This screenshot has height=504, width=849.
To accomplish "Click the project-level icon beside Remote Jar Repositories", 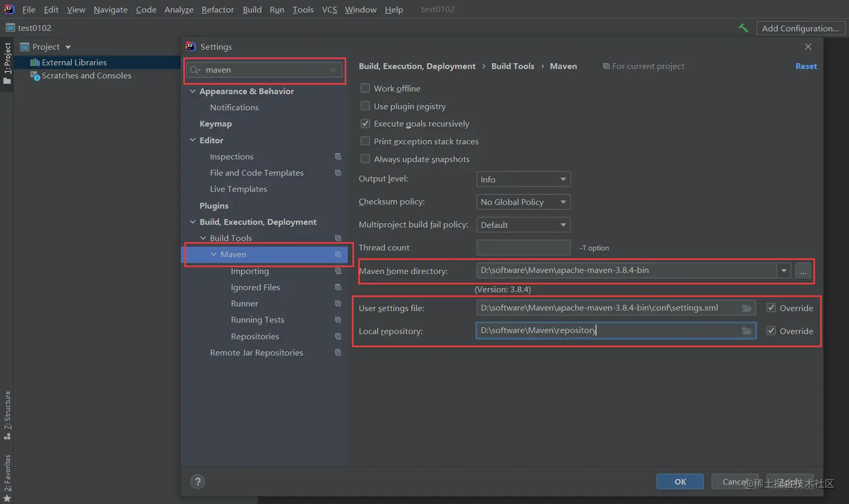I will pos(338,353).
